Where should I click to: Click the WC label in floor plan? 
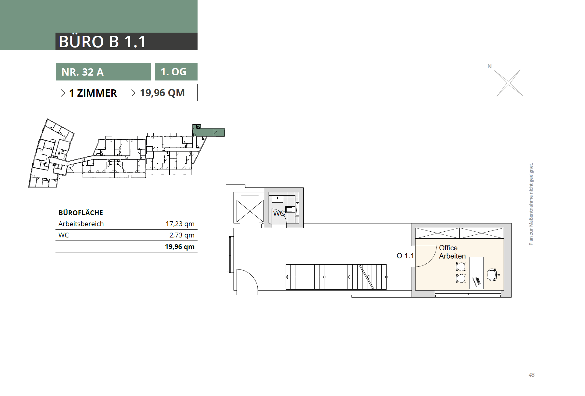coord(279,213)
